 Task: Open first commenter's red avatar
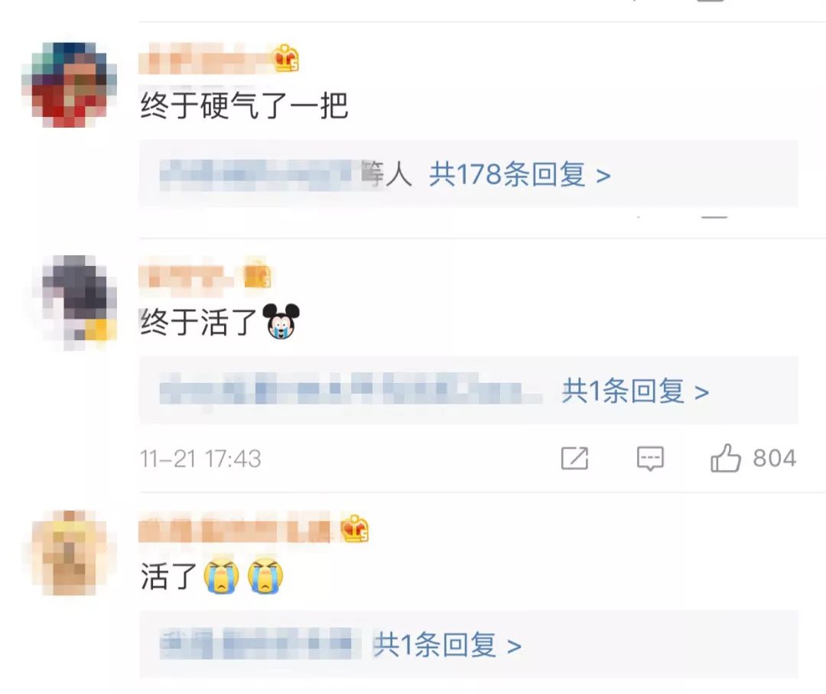(69, 85)
